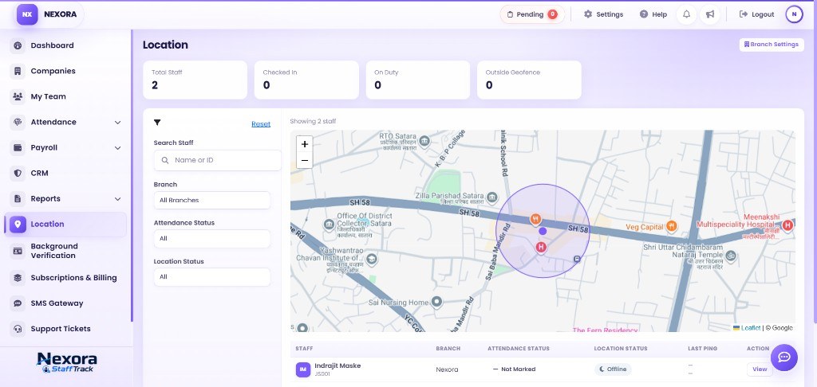The image size is (817, 387).
Task: Open the Companies building icon
Action: pos(18,71)
